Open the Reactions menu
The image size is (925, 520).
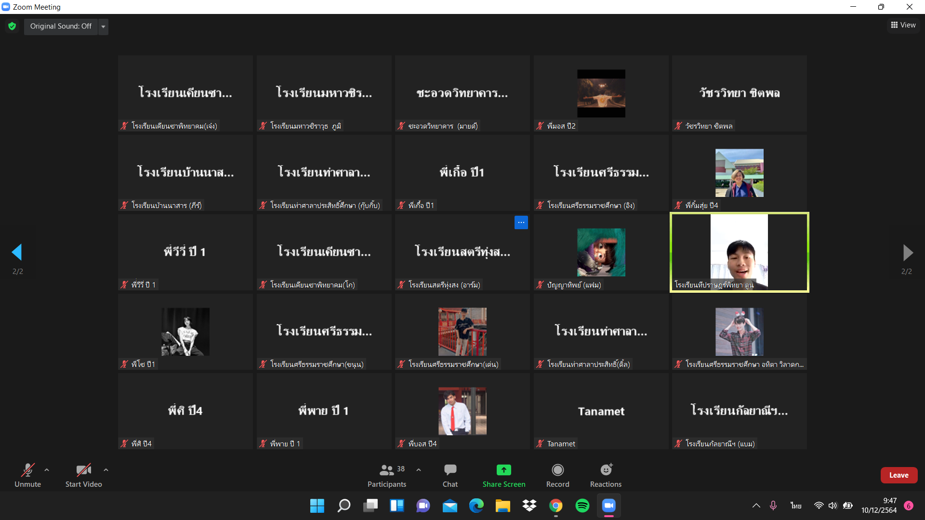[606, 475]
